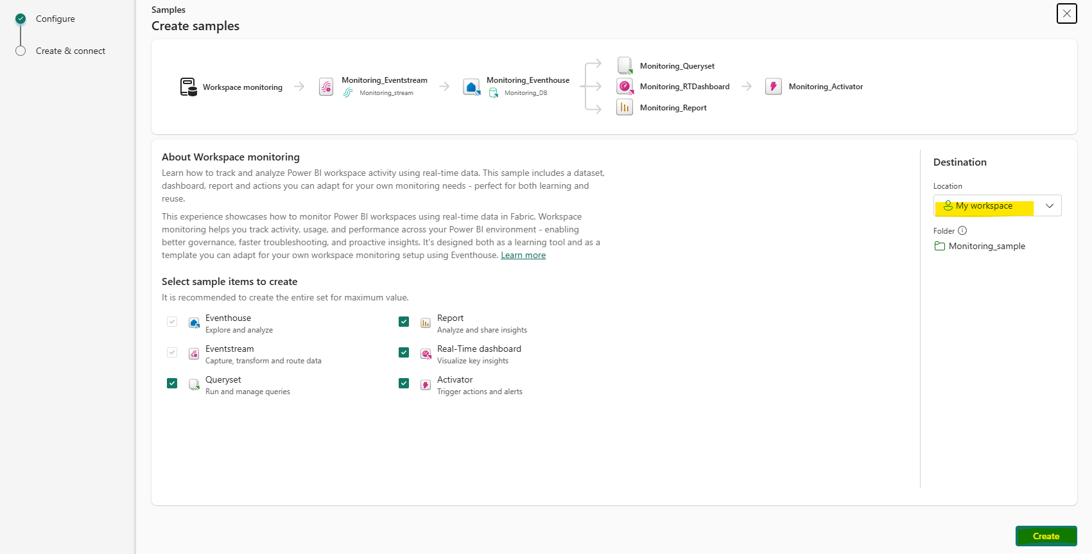Screen dimensions: 1092x554
Task: Click the Monitoring_Queryset label
Action: [x=677, y=66]
